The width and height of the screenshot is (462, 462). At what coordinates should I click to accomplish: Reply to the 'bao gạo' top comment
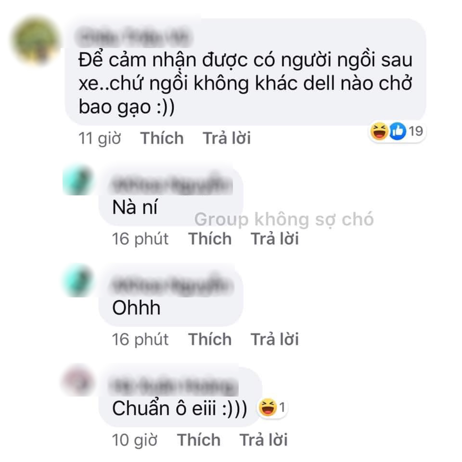[x=227, y=138]
